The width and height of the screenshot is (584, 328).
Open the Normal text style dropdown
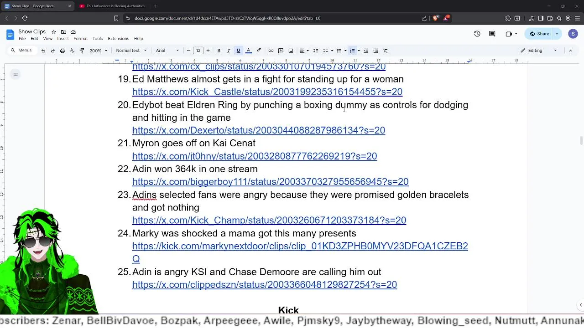(x=131, y=51)
